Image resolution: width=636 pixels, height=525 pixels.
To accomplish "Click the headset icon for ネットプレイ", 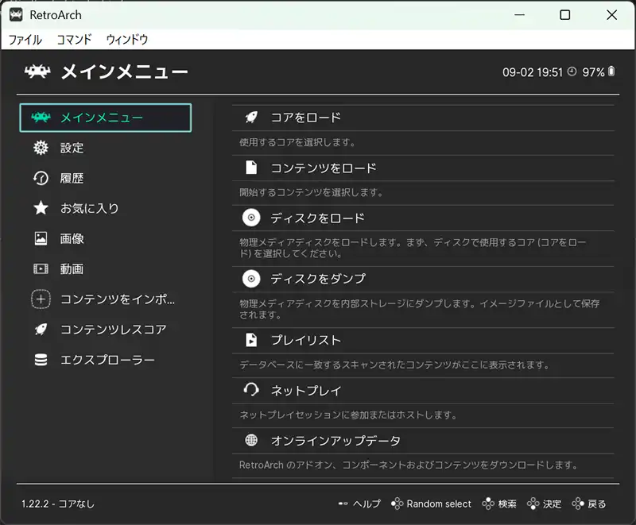I will point(251,390).
